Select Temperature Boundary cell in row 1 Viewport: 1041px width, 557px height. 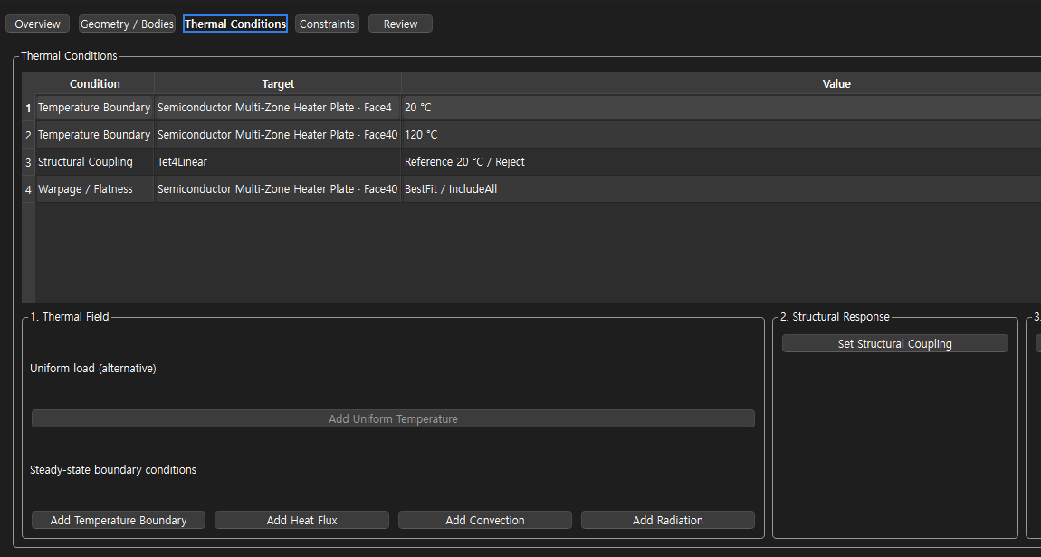point(95,108)
